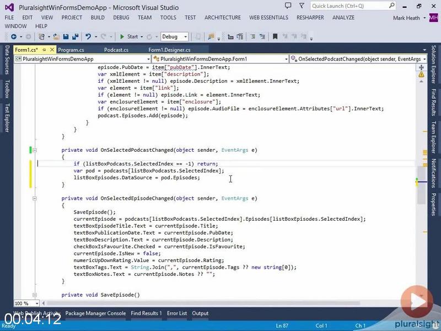The width and height of the screenshot is (441, 331).
Task: Save the current file with the disk icon
Action: 66,36
